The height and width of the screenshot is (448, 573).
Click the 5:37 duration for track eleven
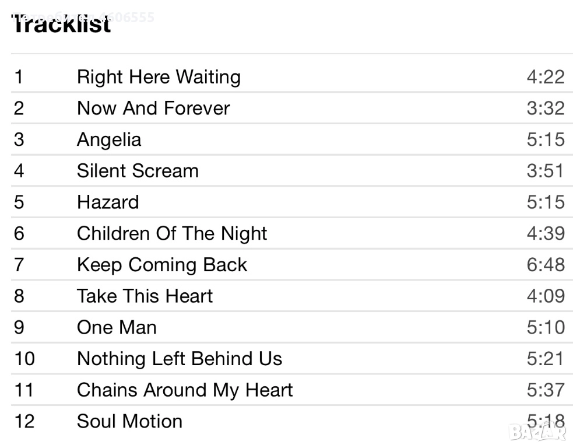546,390
